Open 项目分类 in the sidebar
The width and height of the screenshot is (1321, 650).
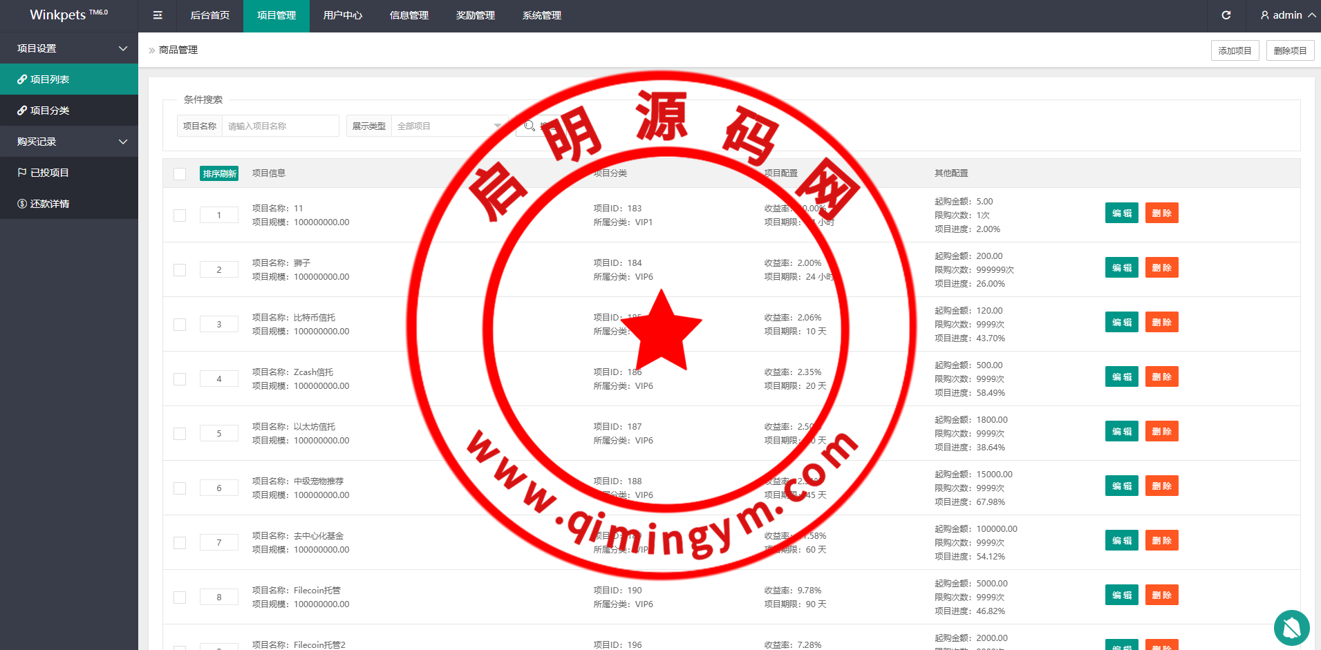[x=49, y=111]
